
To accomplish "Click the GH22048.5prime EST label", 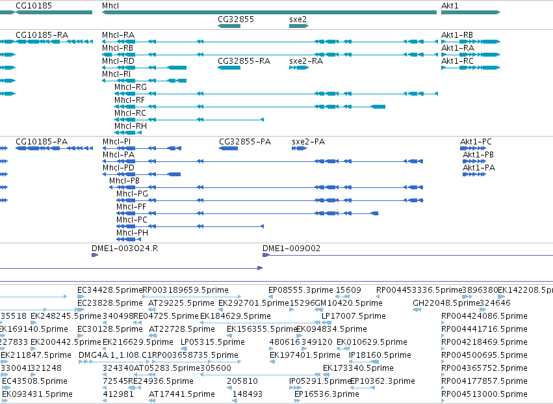I will point(446,303).
